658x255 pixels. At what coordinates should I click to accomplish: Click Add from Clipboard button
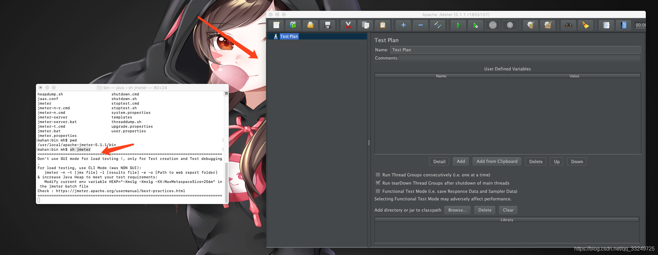click(x=497, y=162)
